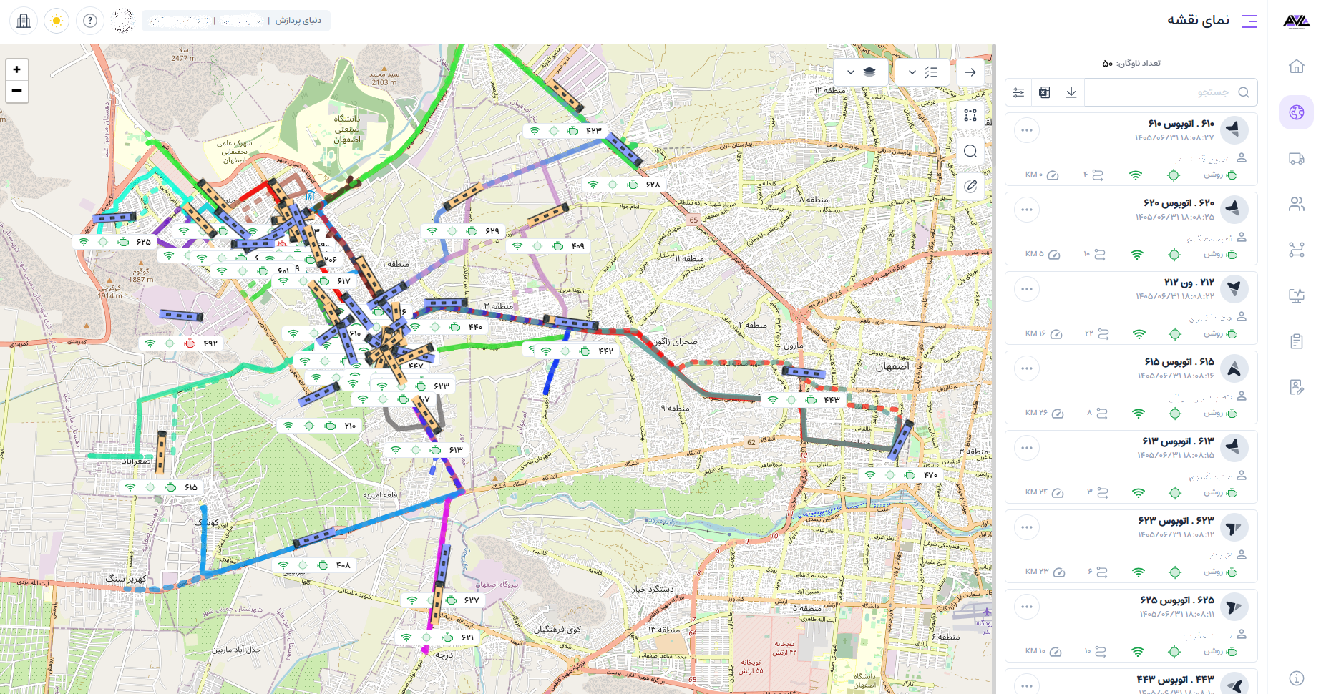Viewport: 1321px width, 694px height.
Task: Click the info icon at sidebar bottom
Action: click(x=1296, y=678)
